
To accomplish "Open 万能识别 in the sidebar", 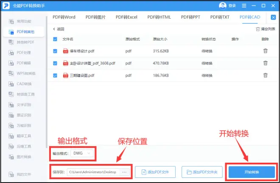I will [x=20, y=125].
